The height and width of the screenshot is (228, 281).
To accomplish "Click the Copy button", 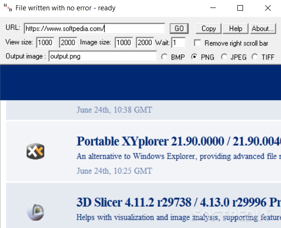I will [208, 29].
